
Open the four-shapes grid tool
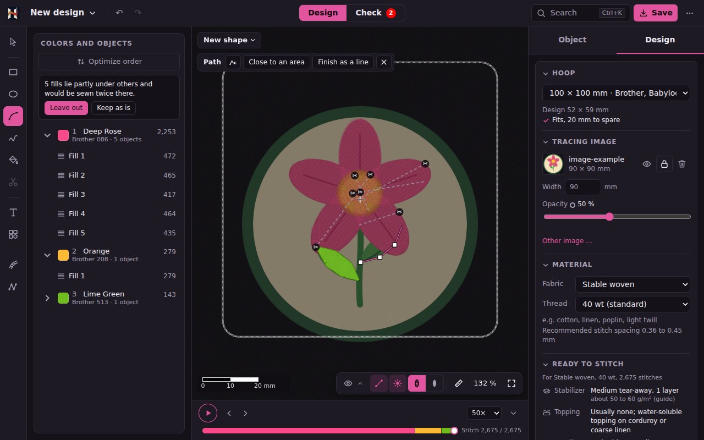[x=13, y=234]
